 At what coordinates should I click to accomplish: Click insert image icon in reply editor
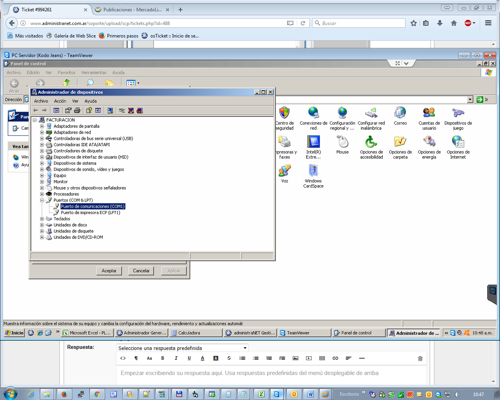pos(295,358)
